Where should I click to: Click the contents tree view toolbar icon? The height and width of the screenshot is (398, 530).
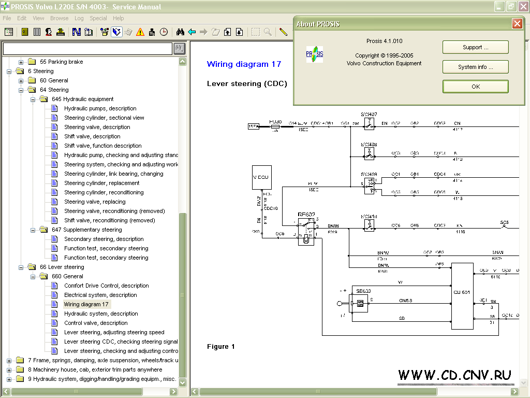(9, 32)
